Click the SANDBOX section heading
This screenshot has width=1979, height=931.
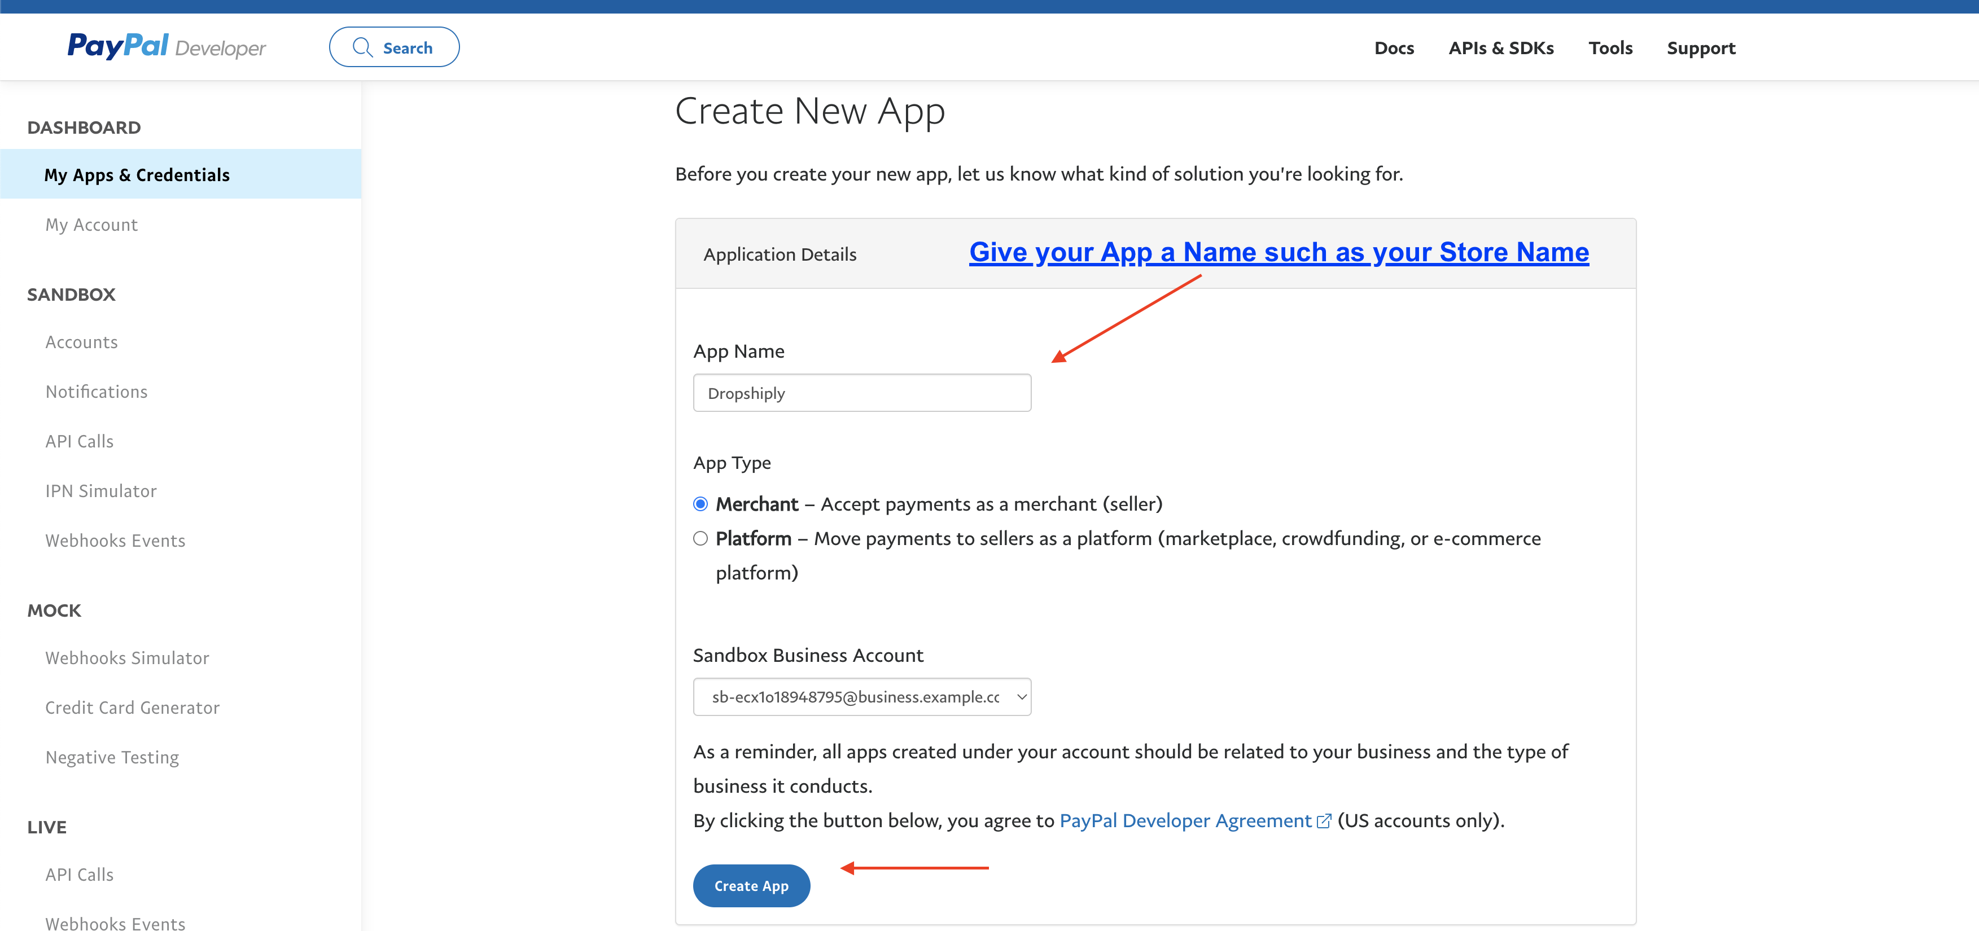point(71,294)
